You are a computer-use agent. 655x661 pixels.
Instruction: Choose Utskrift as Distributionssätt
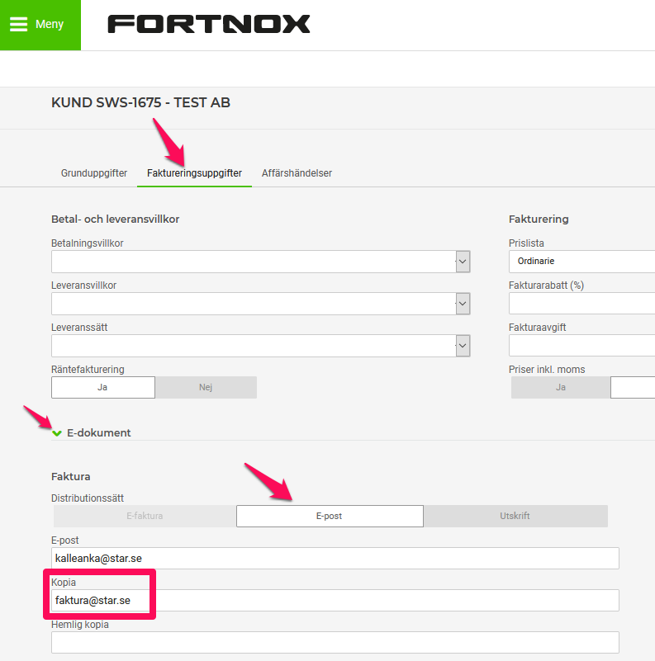[515, 516]
